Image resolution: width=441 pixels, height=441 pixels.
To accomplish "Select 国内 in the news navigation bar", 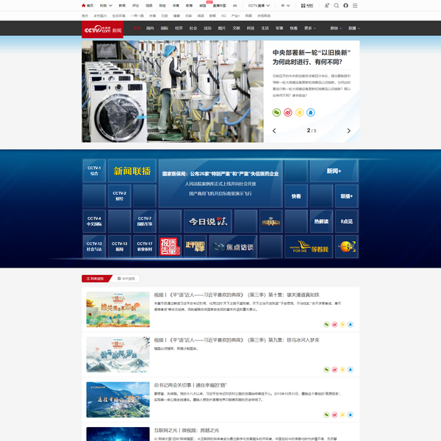I will pyautogui.click(x=150, y=28).
